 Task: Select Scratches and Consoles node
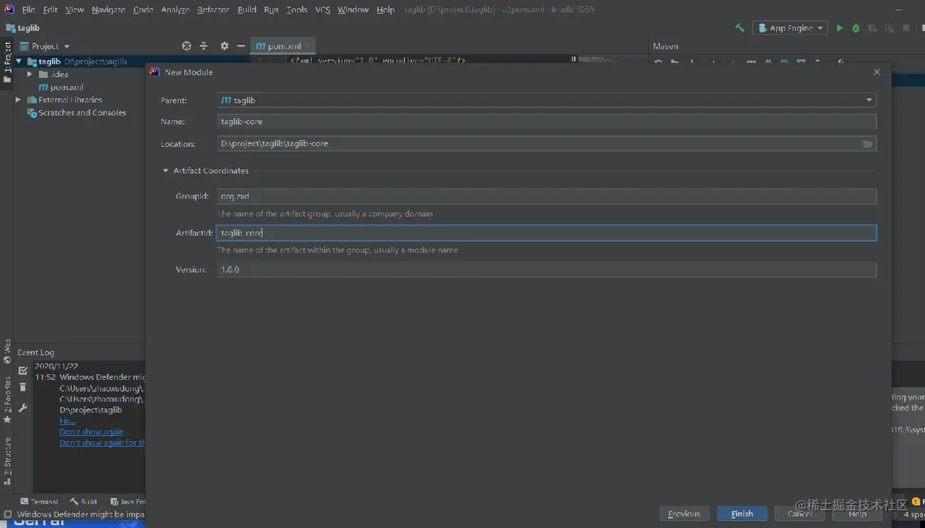77,113
